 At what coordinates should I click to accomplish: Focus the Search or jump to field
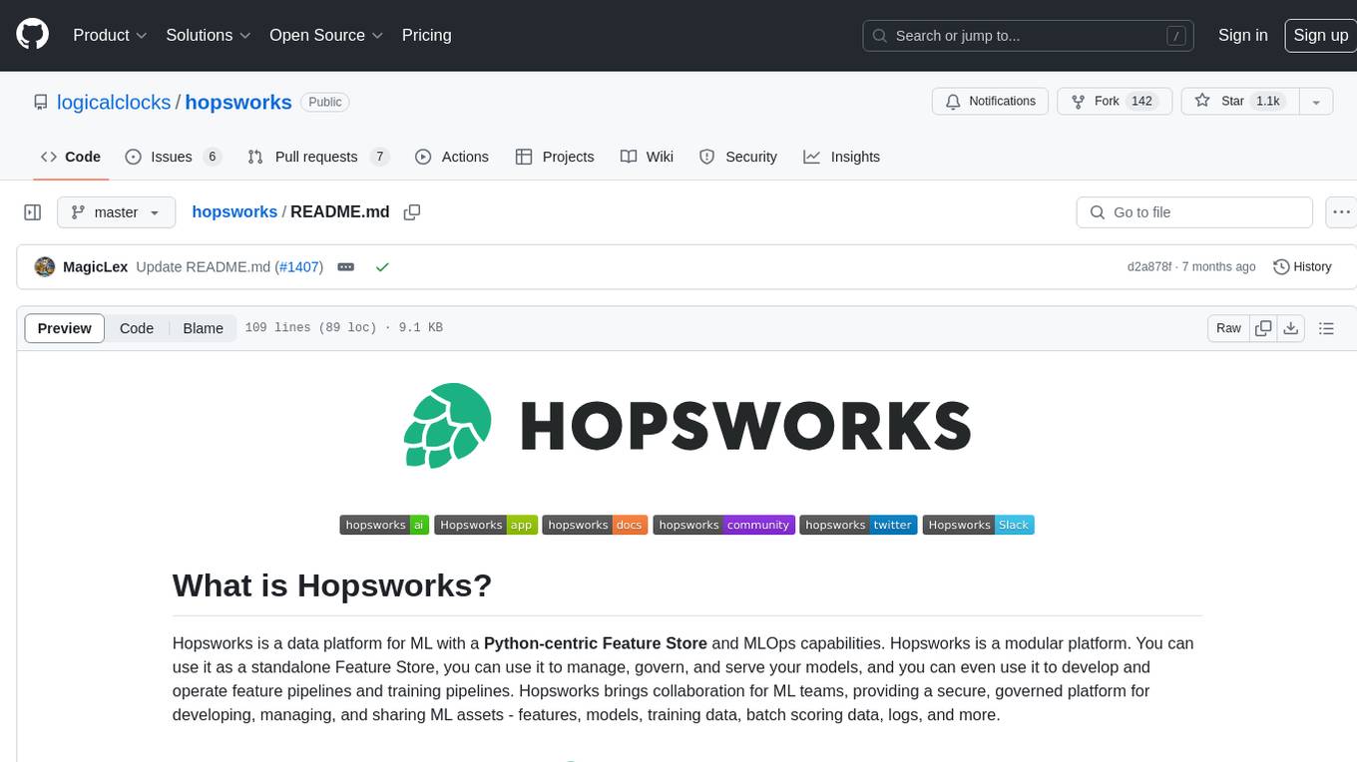click(1029, 36)
